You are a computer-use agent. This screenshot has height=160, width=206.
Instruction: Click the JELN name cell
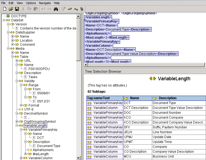pos(138,132)
